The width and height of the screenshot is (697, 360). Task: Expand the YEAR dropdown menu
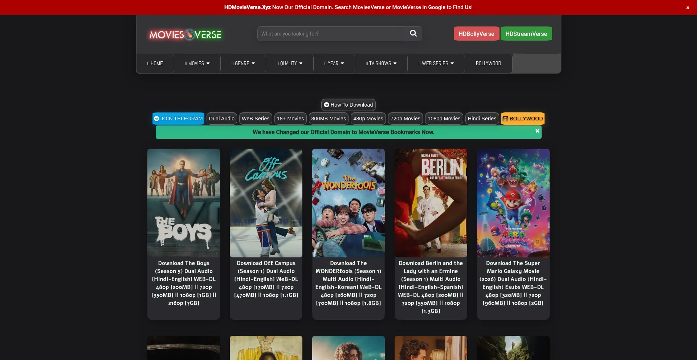click(334, 63)
